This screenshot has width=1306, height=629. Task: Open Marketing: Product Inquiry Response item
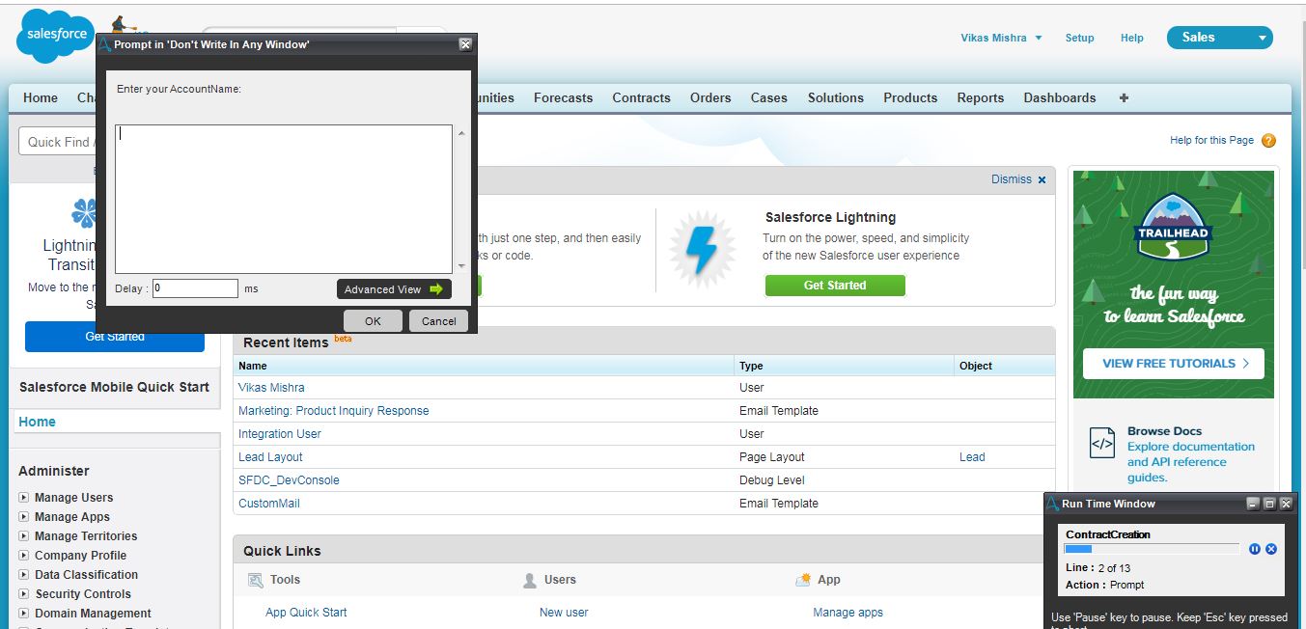(334, 411)
